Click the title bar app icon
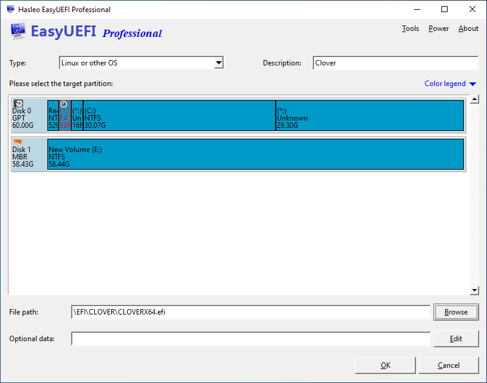This screenshot has width=487, height=383. coord(10,9)
